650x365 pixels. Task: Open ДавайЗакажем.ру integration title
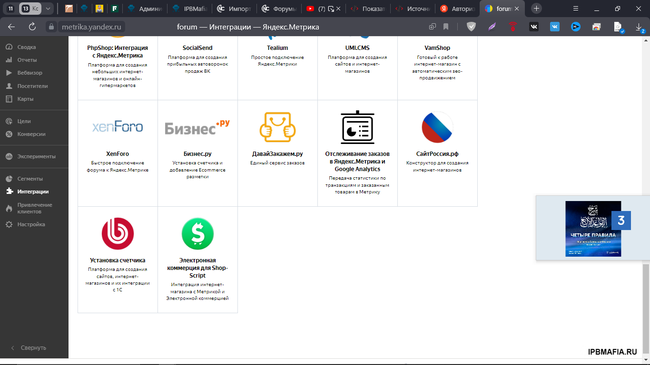tap(277, 154)
